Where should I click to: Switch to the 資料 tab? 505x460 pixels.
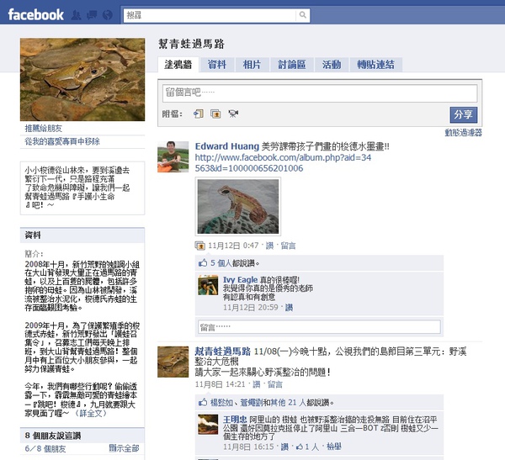[217, 65]
